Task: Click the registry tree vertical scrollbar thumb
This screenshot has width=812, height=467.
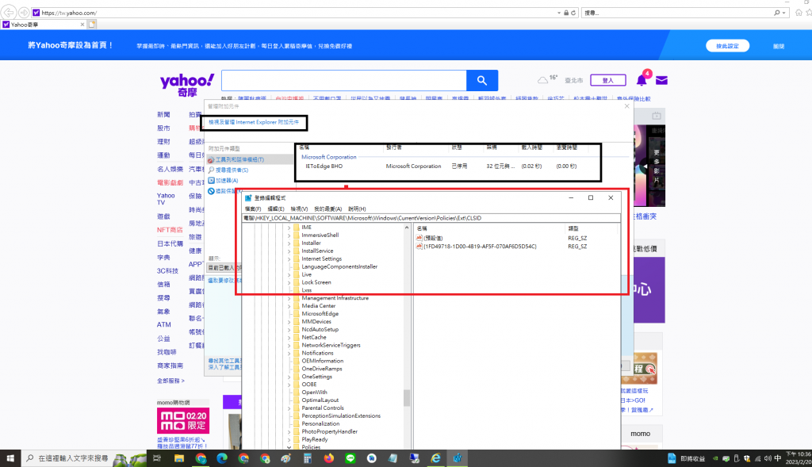Action: coord(407,398)
